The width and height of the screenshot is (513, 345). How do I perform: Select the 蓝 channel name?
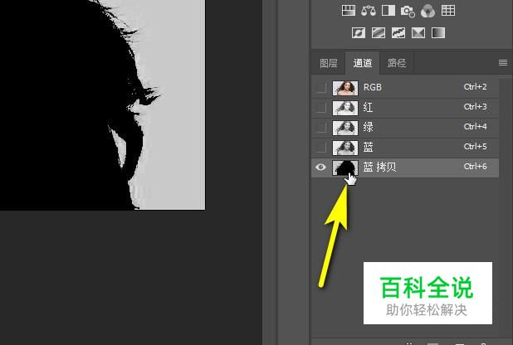pyautogui.click(x=368, y=147)
